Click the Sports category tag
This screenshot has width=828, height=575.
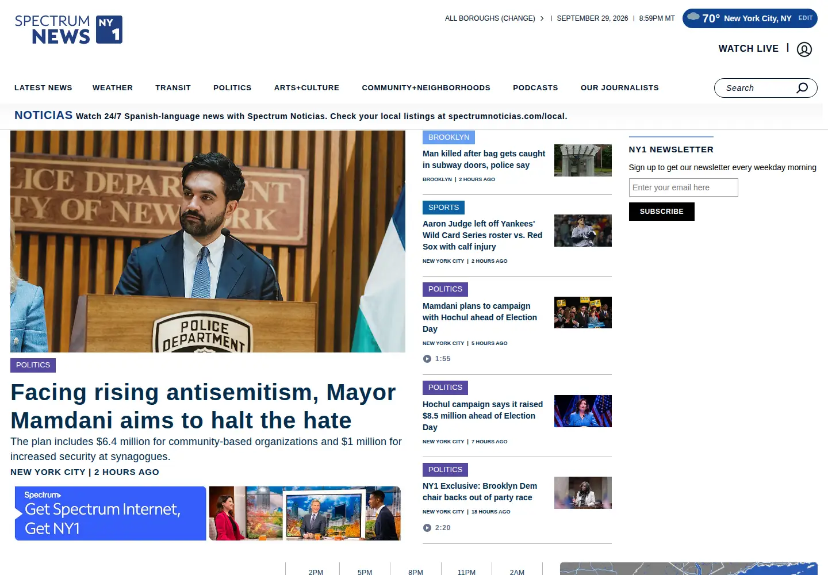(x=443, y=208)
